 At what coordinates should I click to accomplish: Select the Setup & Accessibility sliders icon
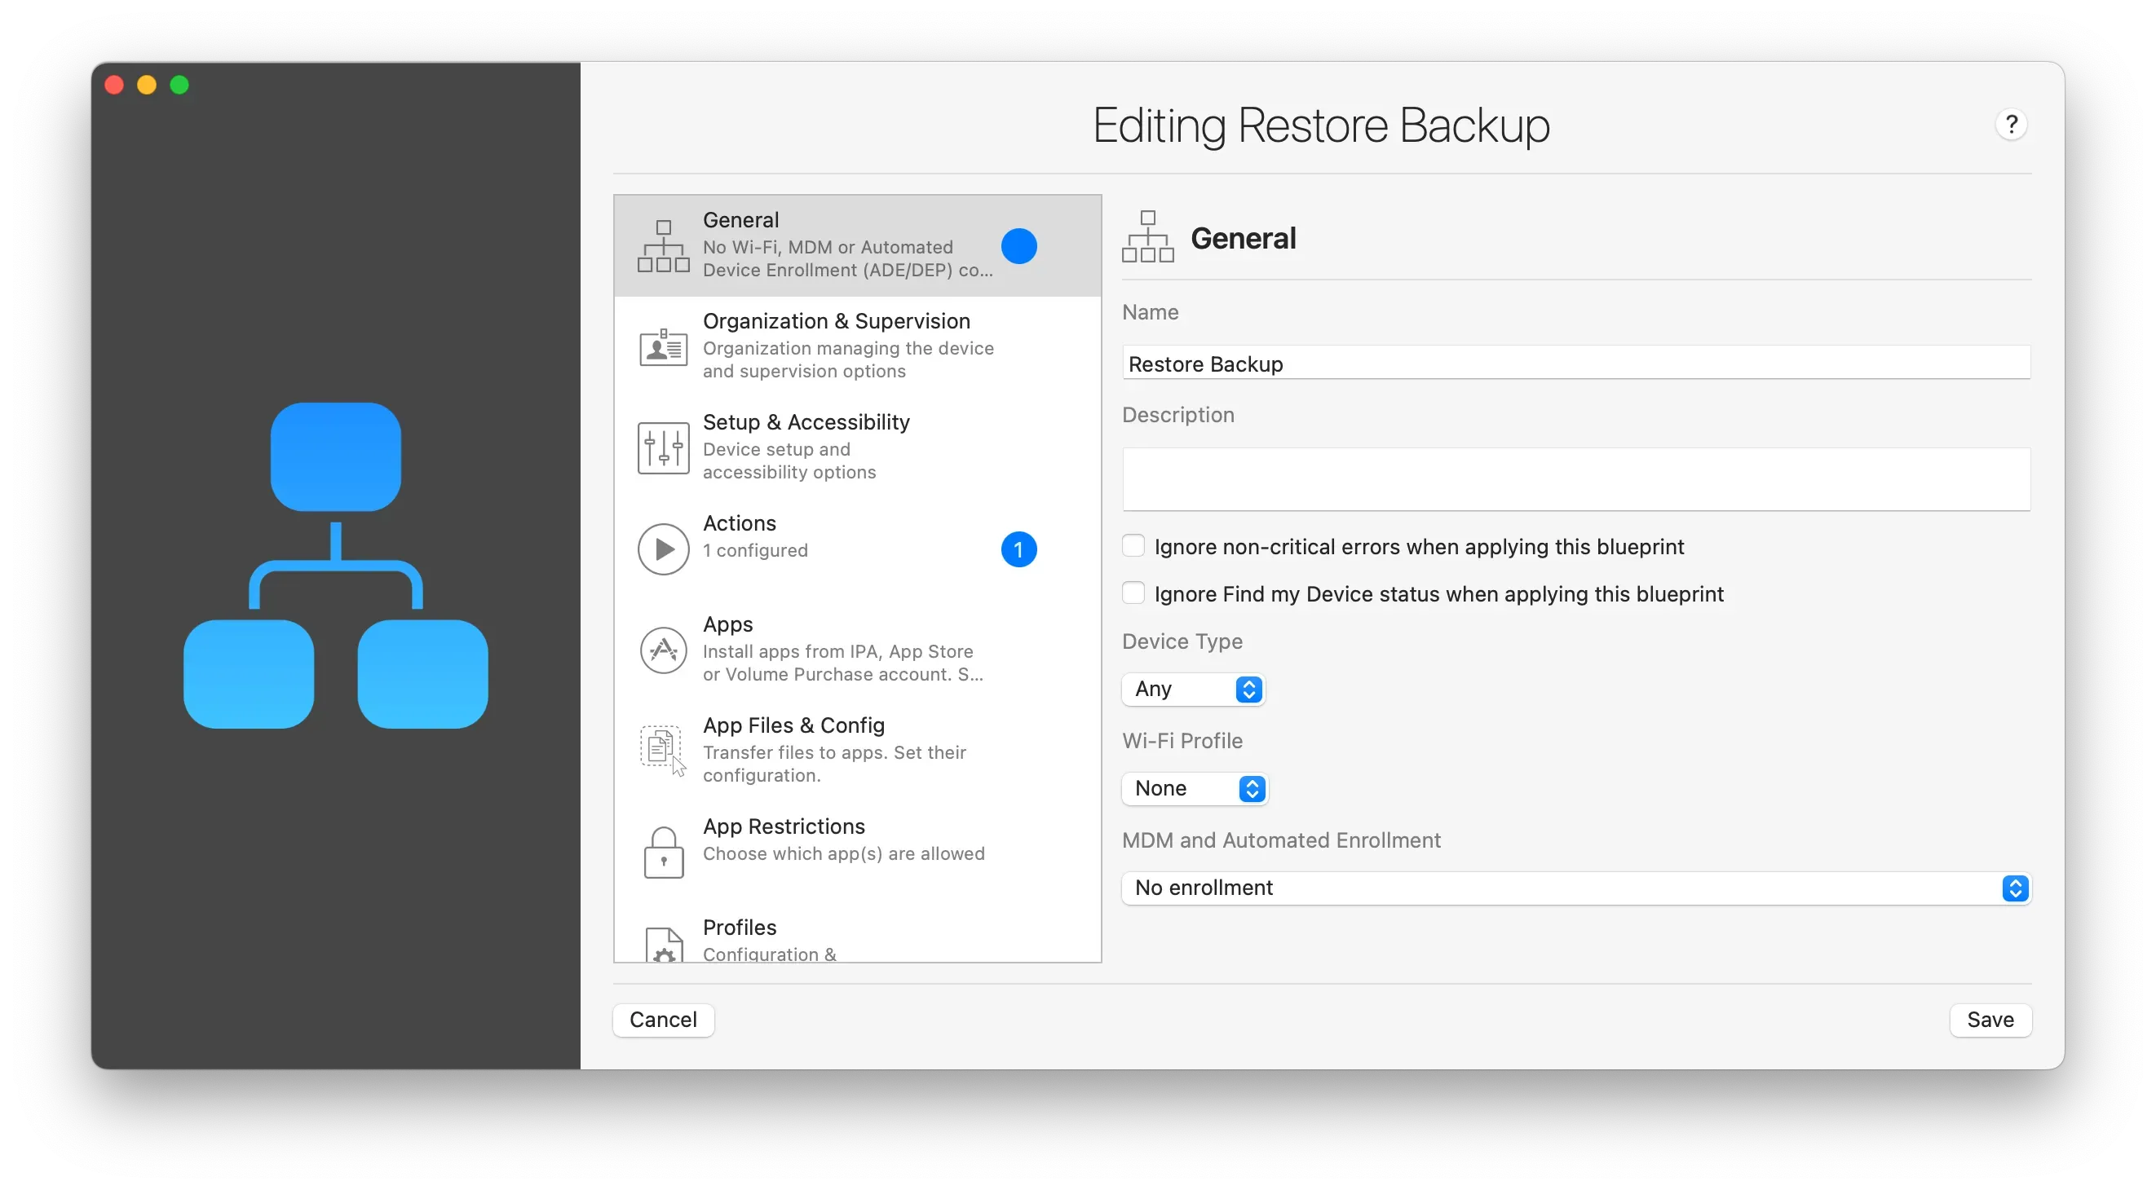[x=663, y=447]
